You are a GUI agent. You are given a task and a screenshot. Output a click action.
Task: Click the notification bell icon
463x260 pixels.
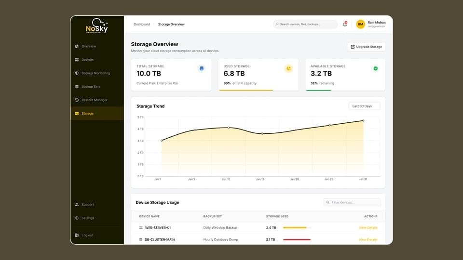345,24
